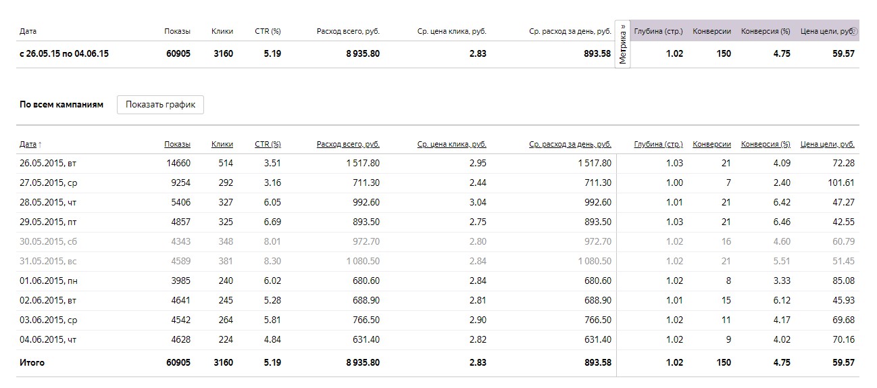Sort table by Дата column header
Image resolution: width=877 pixels, height=388 pixels.
coord(28,144)
